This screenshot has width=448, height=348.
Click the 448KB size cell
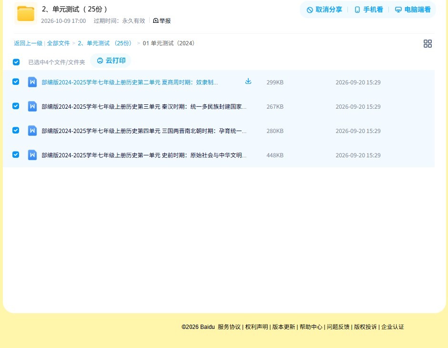275,155
